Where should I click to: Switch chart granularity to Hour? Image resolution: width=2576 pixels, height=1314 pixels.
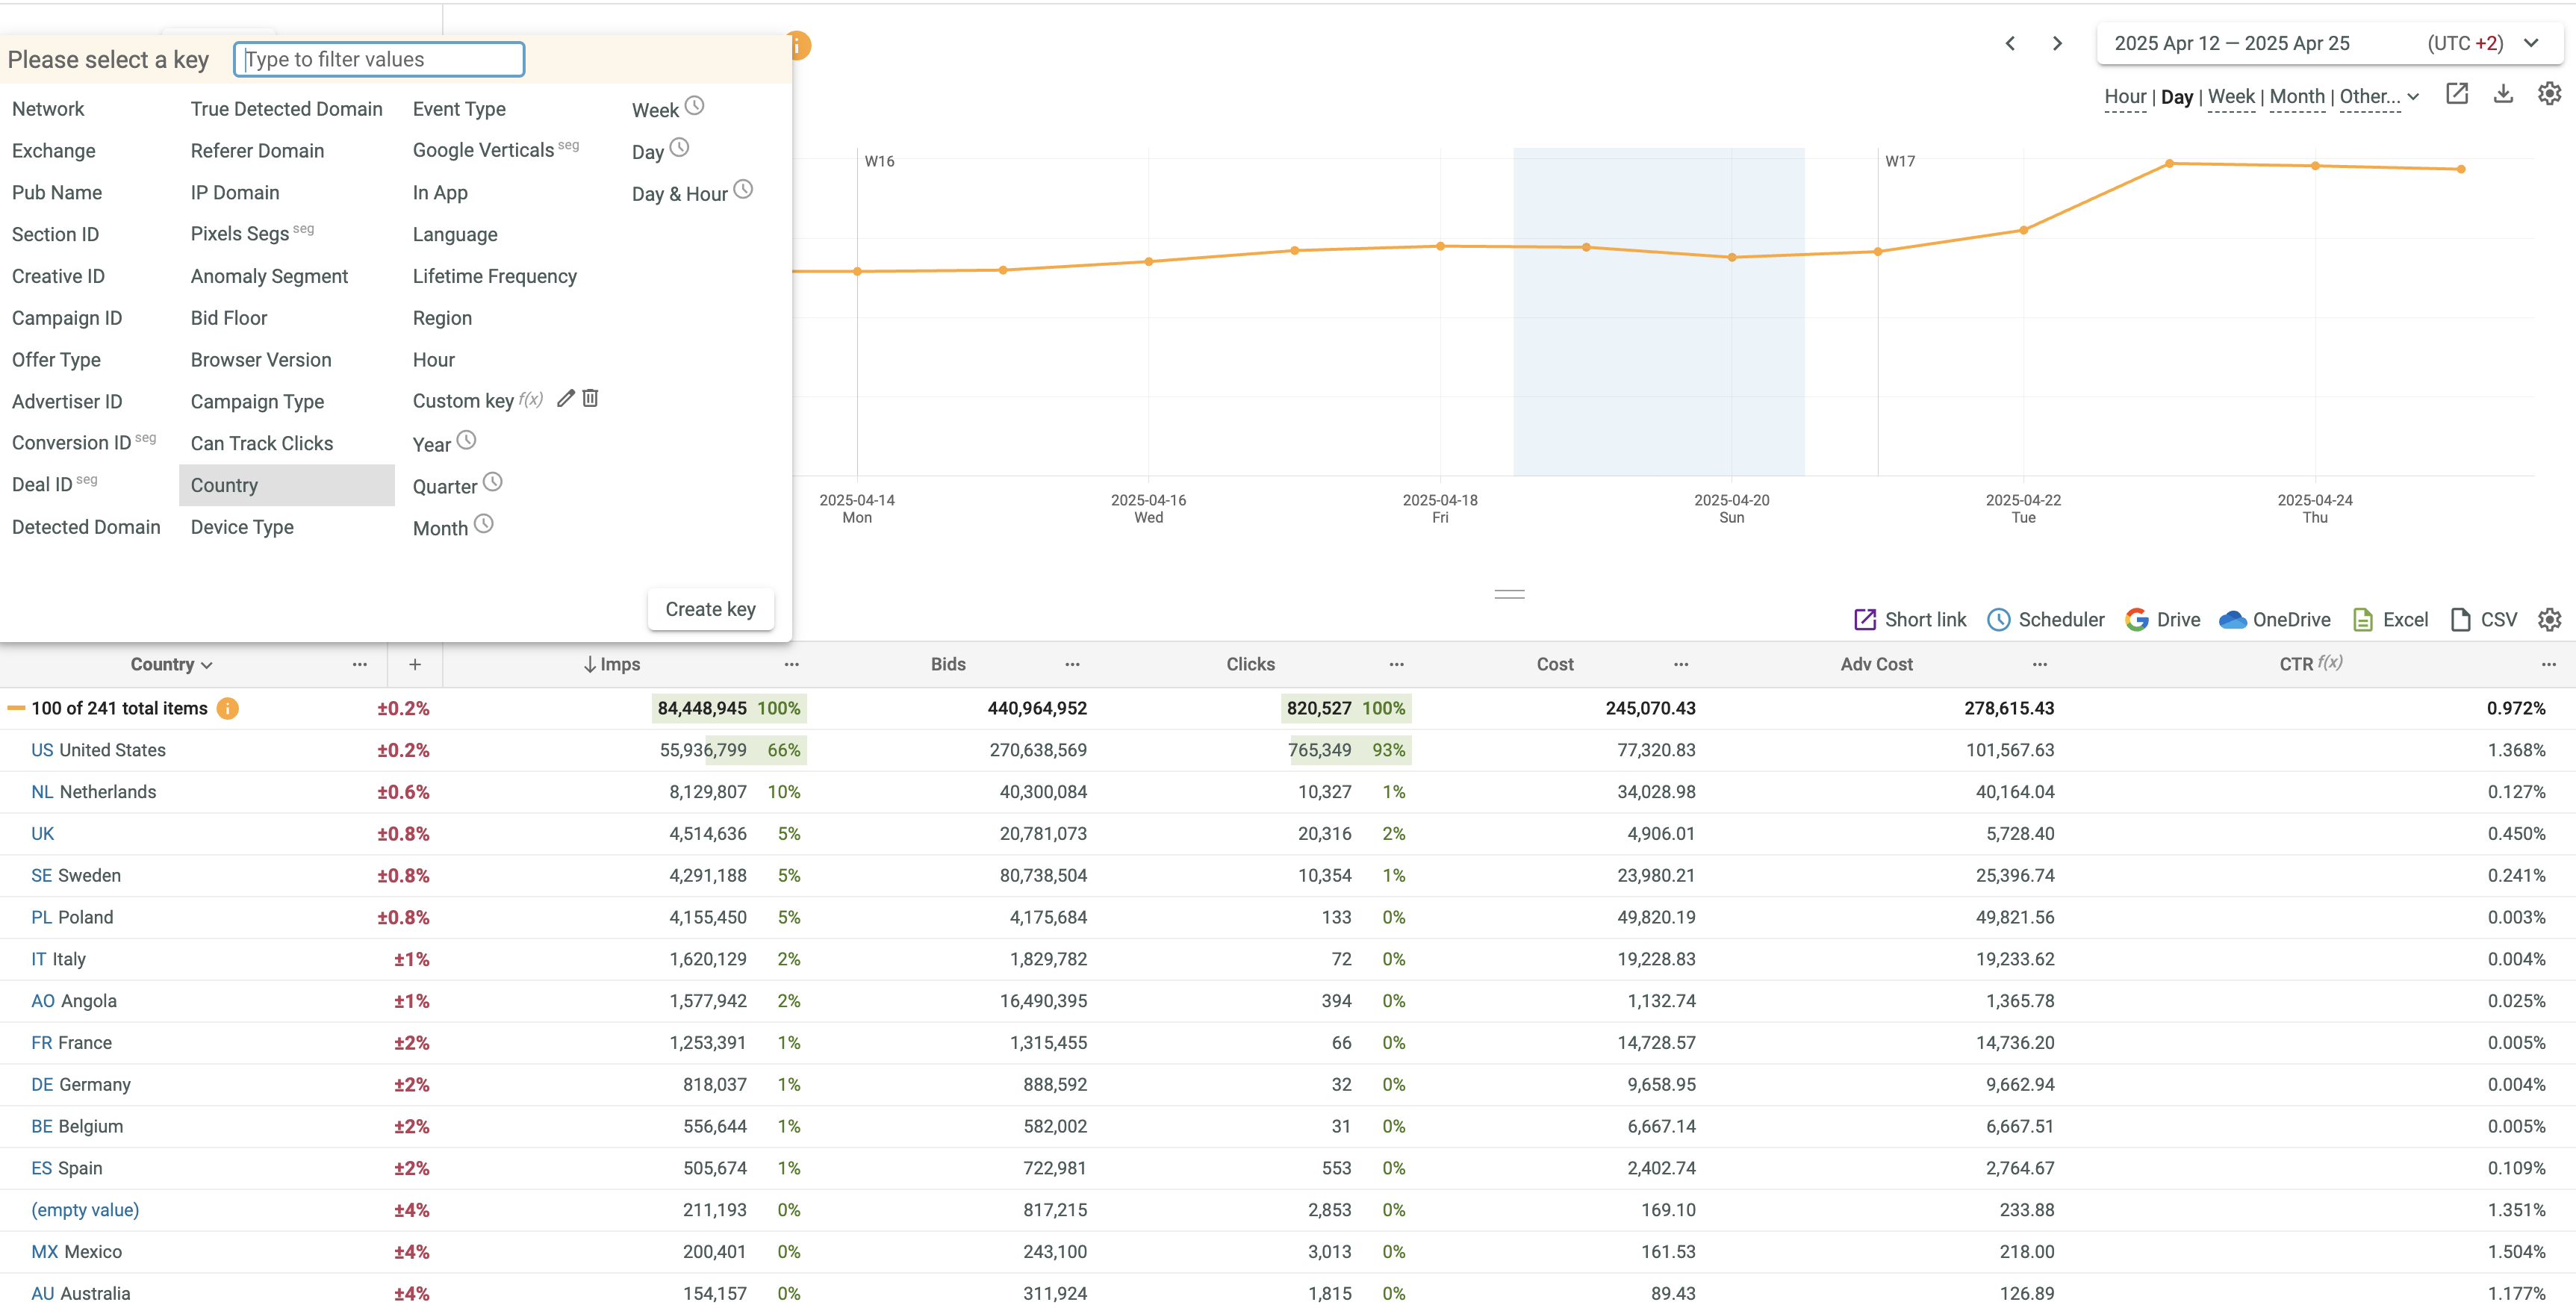[x=2125, y=97]
